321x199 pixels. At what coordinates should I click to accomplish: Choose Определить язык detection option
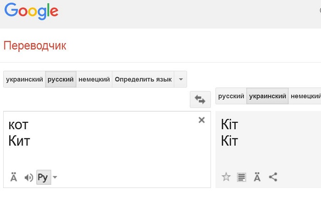click(143, 80)
